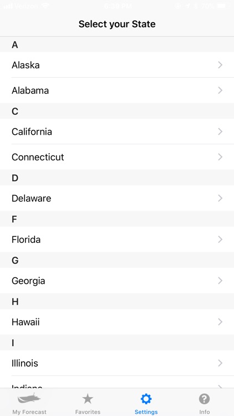234x416 pixels.
Task: Tap the battery indicator in status bar
Action: click(x=222, y=6)
